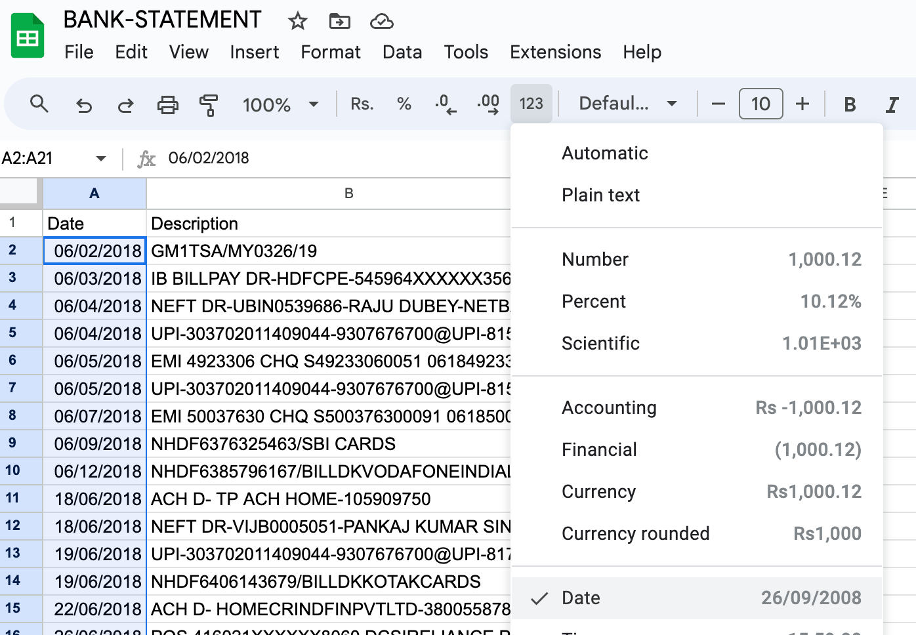Apply Currency rounded format
The width and height of the screenshot is (916, 635).
[x=697, y=534]
